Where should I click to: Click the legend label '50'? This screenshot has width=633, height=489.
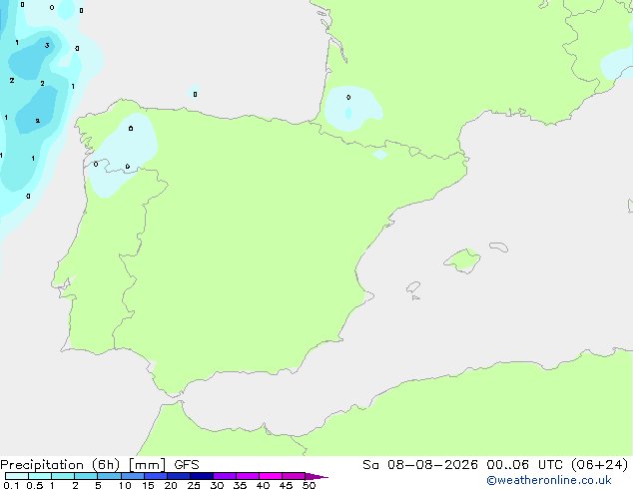pyautogui.click(x=309, y=485)
